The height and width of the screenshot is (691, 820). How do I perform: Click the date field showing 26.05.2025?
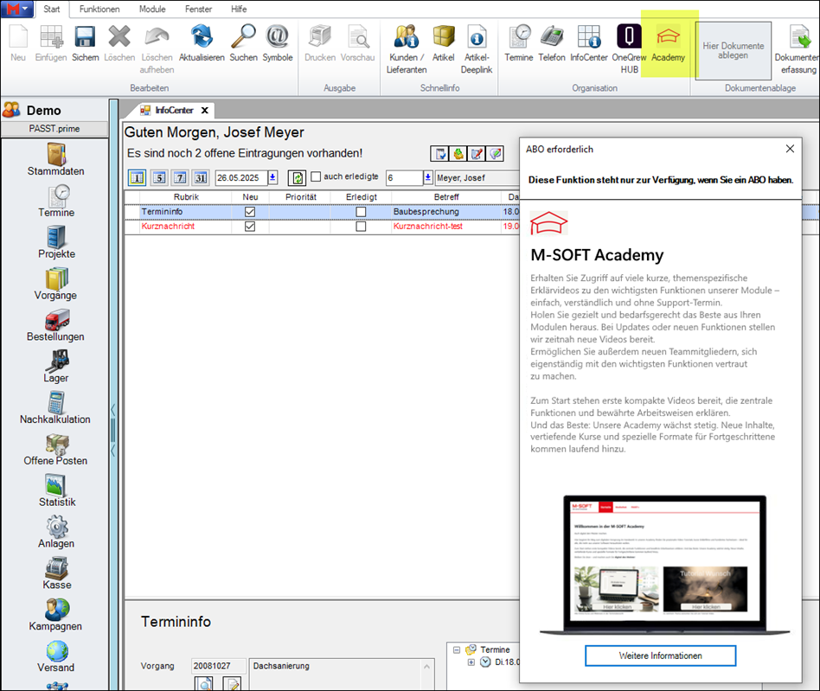241,177
